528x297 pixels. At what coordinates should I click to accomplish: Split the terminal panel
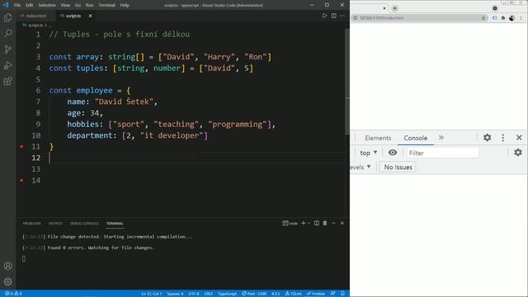317,224
